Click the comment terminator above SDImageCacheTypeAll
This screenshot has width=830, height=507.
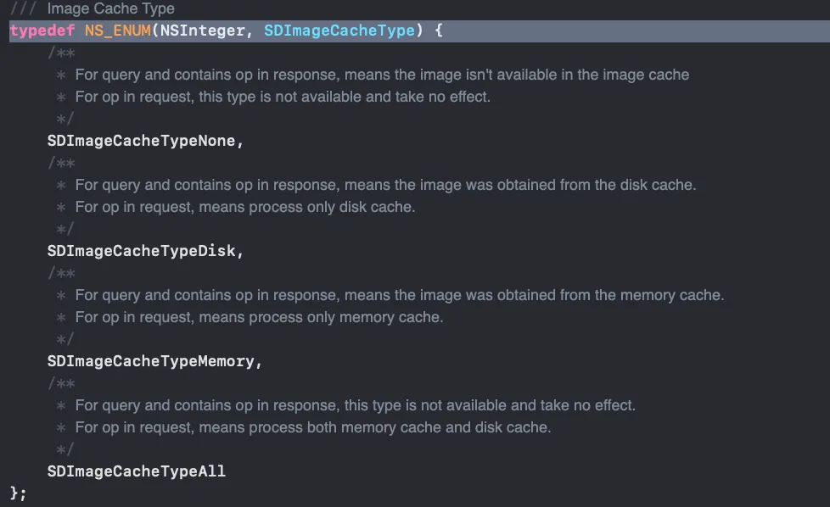click(x=64, y=449)
